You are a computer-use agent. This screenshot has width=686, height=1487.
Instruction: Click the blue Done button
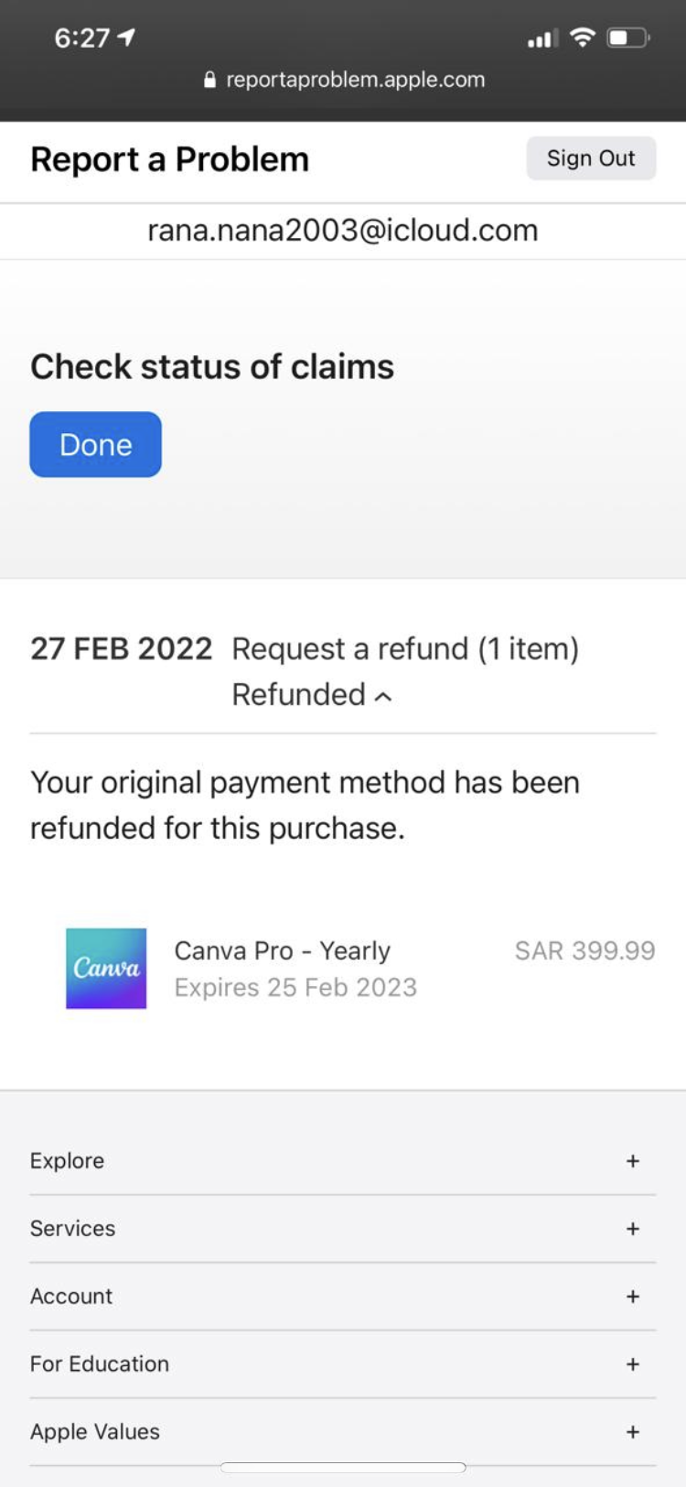pyautogui.click(x=96, y=444)
